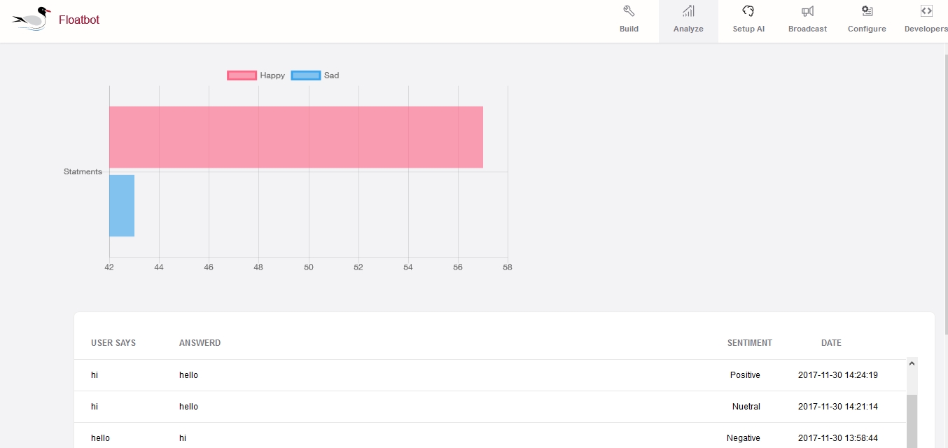This screenshot has height=448, width=948.
Task: Sort by the SENTIMENT column header
Action: point(749,343)
